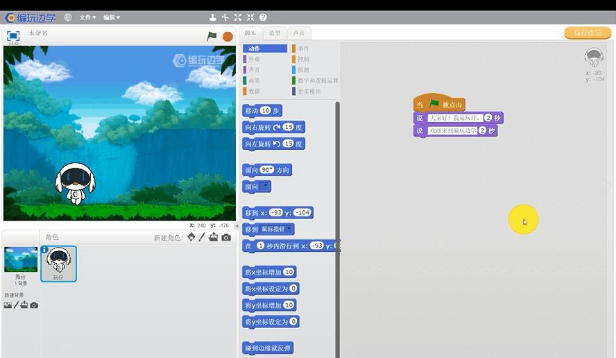The height and width of the screenshot is (358, 616).
Task: Choose new sprite from library icon
Action: click(191, 237)
